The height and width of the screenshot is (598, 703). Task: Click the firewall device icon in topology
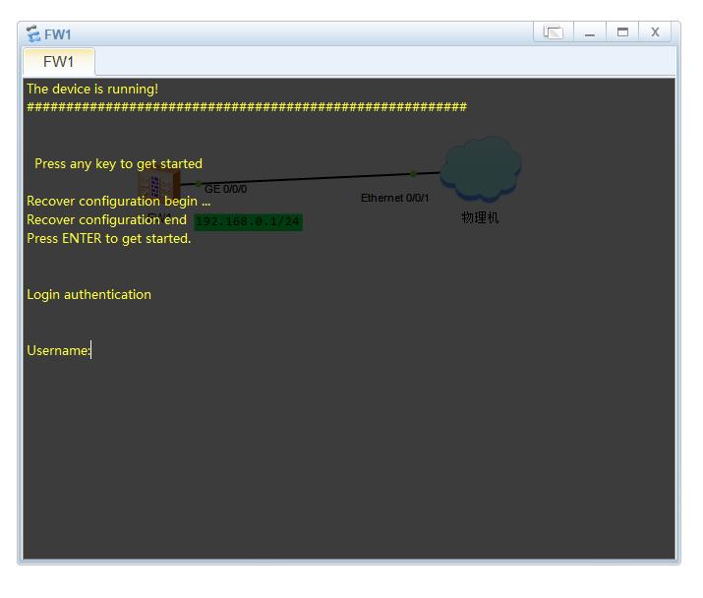pos(158,184)
